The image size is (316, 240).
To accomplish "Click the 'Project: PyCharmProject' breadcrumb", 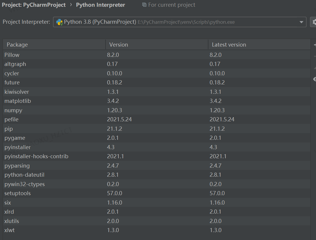I will 34,5.
